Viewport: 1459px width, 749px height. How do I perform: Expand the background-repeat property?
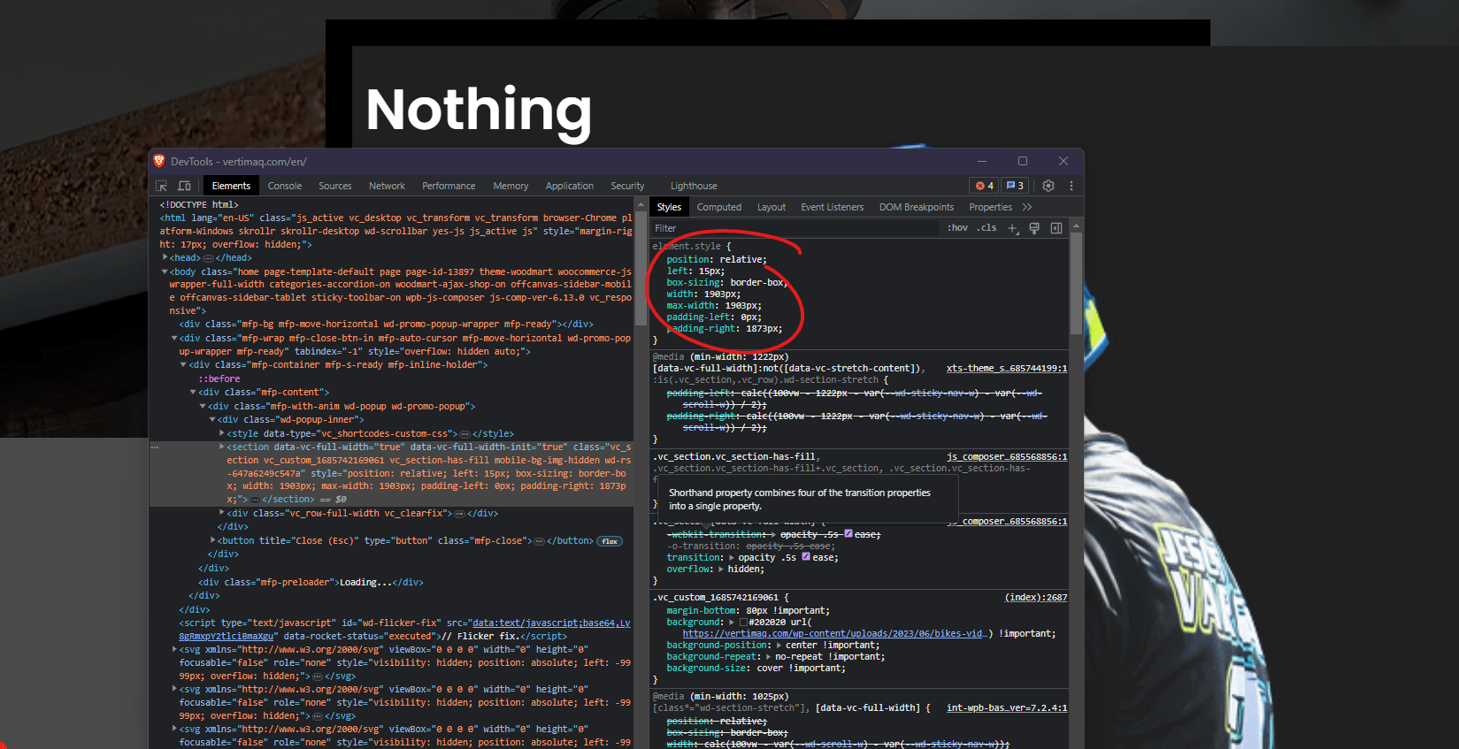768,656
